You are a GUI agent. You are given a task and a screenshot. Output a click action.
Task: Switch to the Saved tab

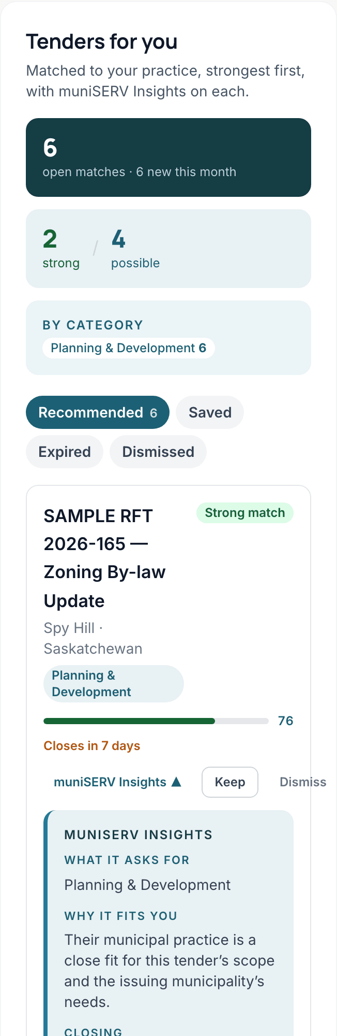tap(210, 412)
